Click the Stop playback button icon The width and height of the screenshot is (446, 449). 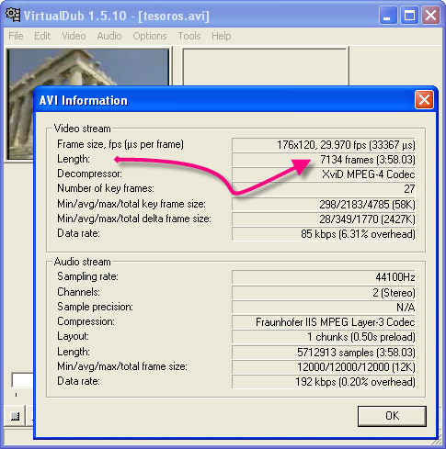15,416
